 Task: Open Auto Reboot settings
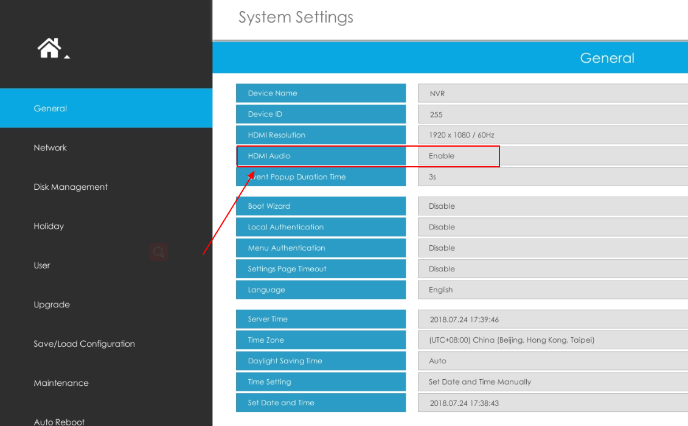point(59,421)
